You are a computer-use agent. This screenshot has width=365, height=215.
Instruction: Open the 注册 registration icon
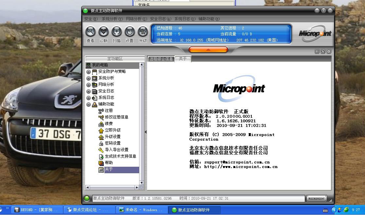pyautogui.click(x=101, y=111)
